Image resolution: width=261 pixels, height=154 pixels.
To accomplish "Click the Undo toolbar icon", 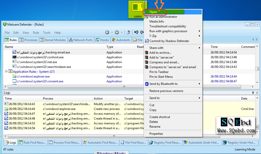I will tap(136, 32).
